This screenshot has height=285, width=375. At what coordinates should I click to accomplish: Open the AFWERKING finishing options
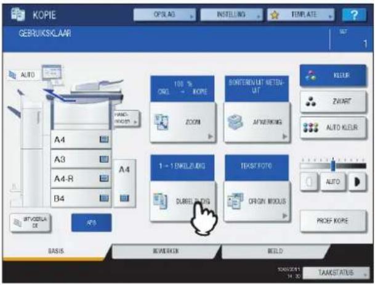click(x=257, y=122)
